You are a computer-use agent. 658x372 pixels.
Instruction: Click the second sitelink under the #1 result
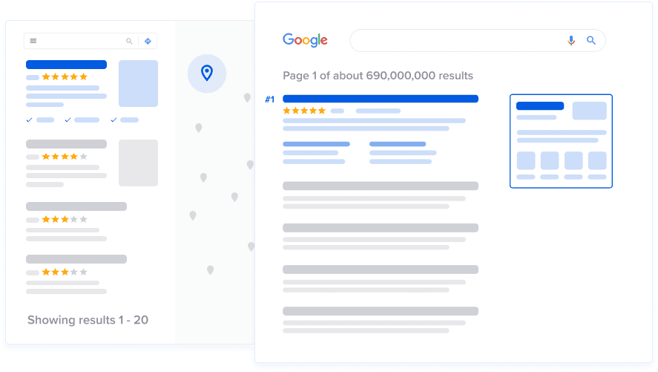click(x=398, y=144)
